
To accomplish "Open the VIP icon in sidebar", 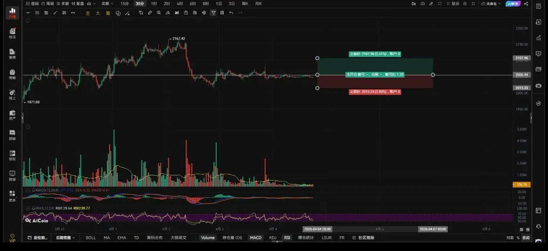I will 12,238.
